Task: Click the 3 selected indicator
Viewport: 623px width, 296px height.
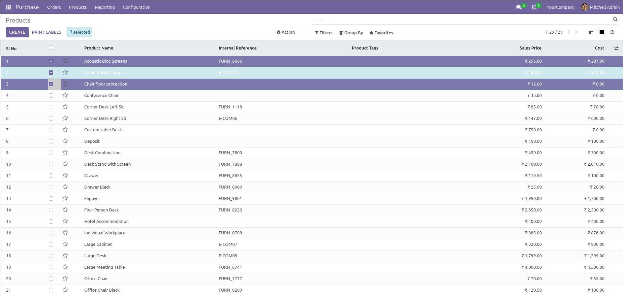Action: pos(80,32)
